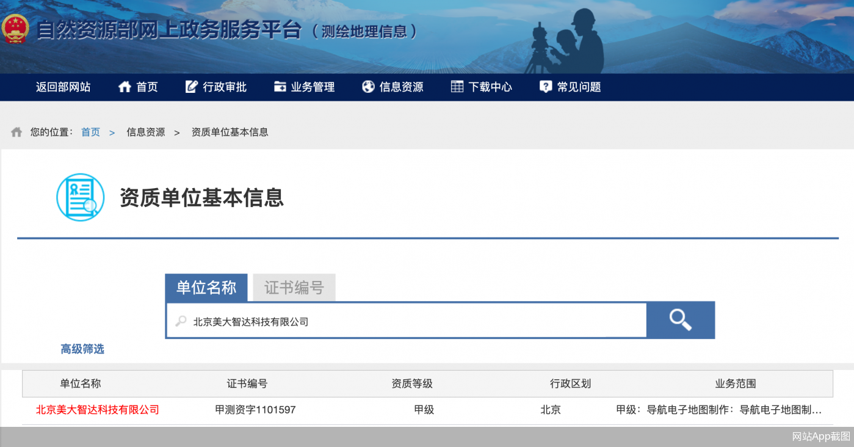
Task: Click the 资质单位基本信息 page heading
Action: pyautogui.click(x=201, y=198)
